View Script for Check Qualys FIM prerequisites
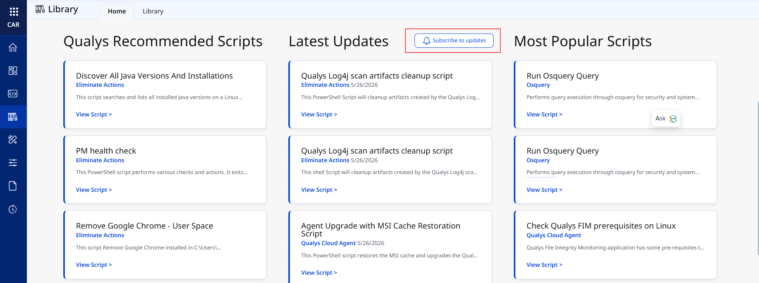This screenshot has height=283, width=759. (544, 265)
